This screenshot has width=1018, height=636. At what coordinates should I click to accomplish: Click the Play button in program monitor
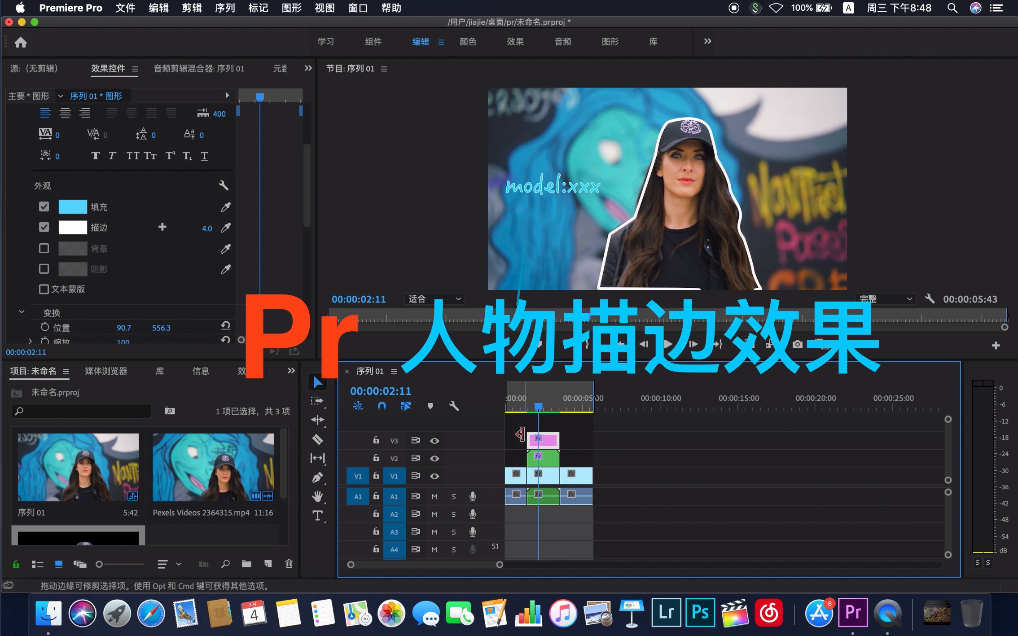(668, 344)
